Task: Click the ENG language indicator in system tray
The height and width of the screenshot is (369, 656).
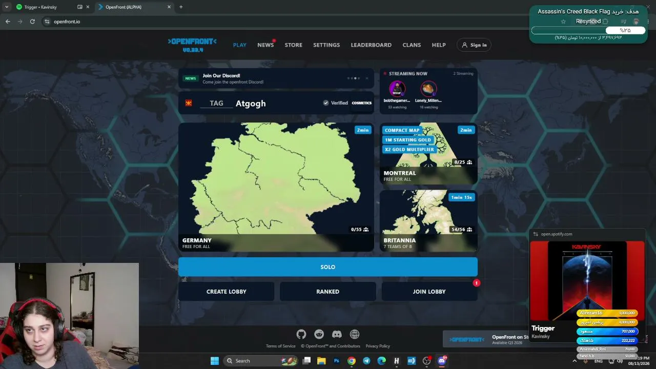Action: pyautogui.click(x=598, y=361)
